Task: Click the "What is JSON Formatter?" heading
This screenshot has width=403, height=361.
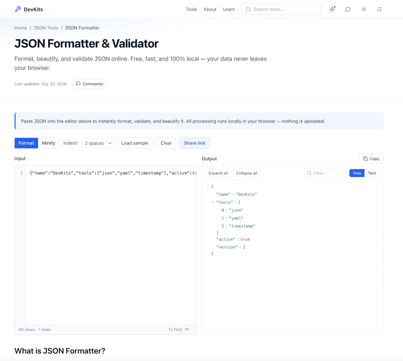Action: point(60,351)
